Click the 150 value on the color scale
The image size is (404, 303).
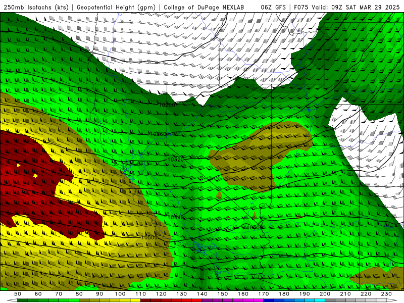click(x=222, y=294)
